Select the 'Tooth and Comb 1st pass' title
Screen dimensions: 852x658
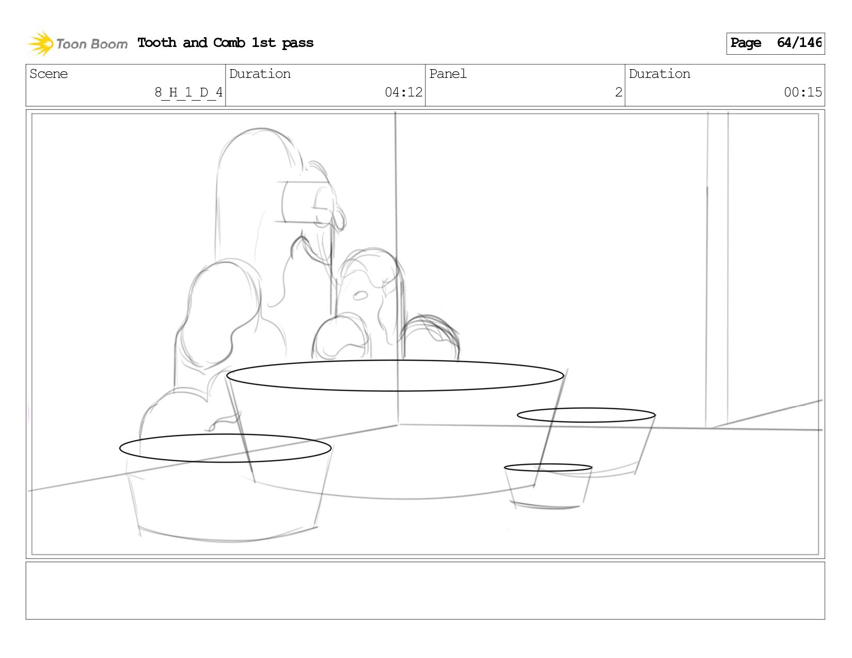pyautogui.click(x=225, y=43)
